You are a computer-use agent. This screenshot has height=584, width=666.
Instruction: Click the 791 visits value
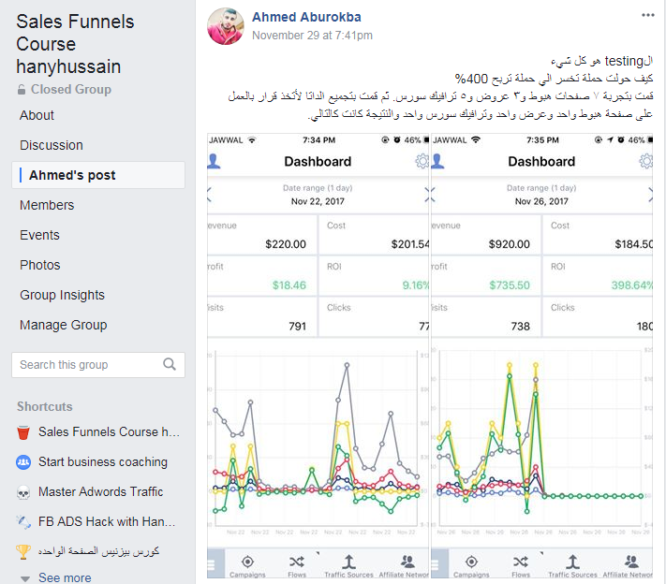[297, 327]
